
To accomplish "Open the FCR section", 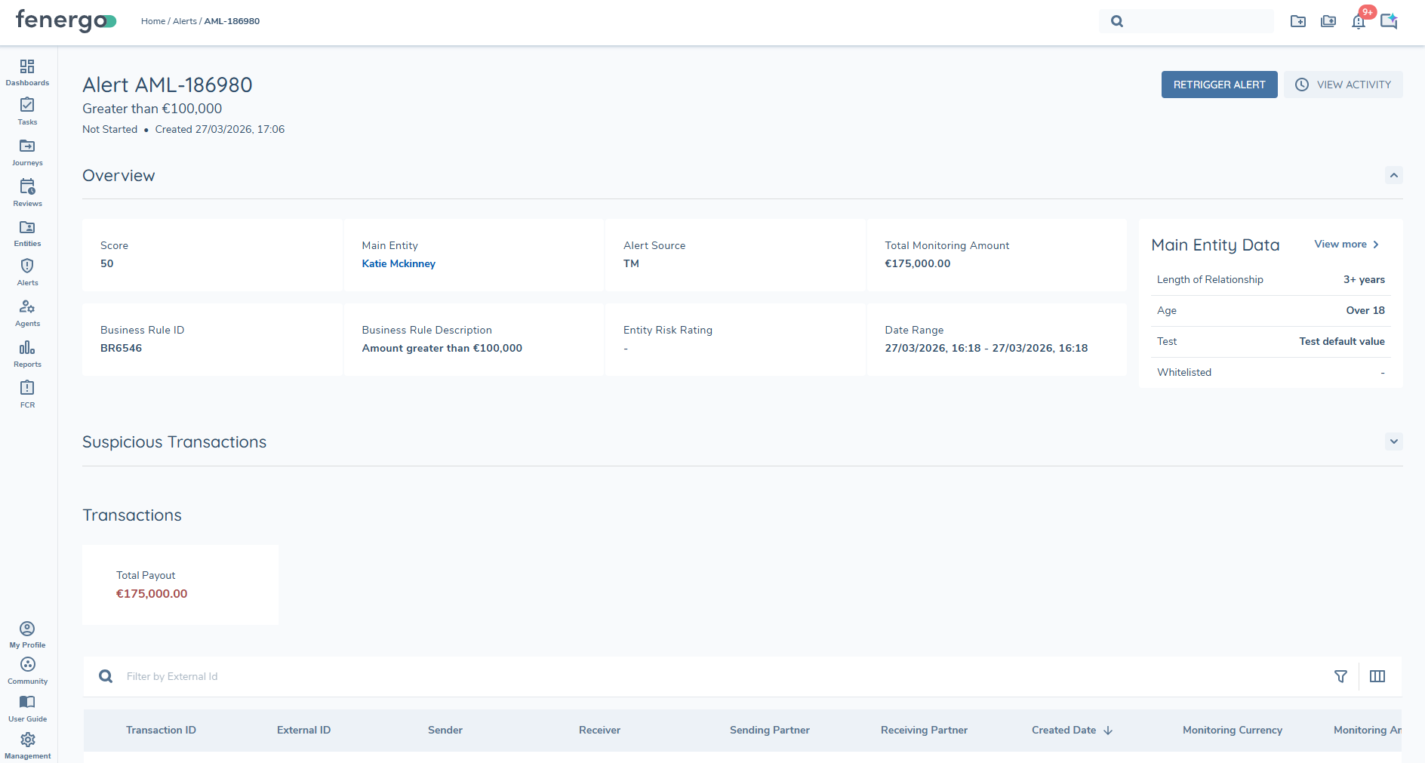I will coord(27,393).
